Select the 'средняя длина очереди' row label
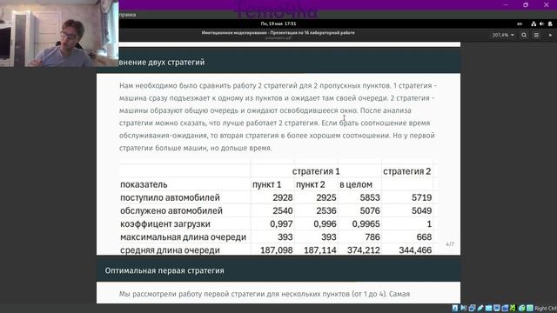The width and height of the screenshot is (557, 313). [x=170, y=250]
